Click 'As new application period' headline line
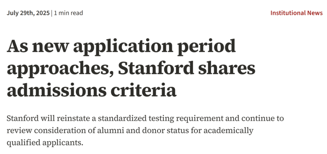This screenshot has height=154, width=327. coord(121,47)
